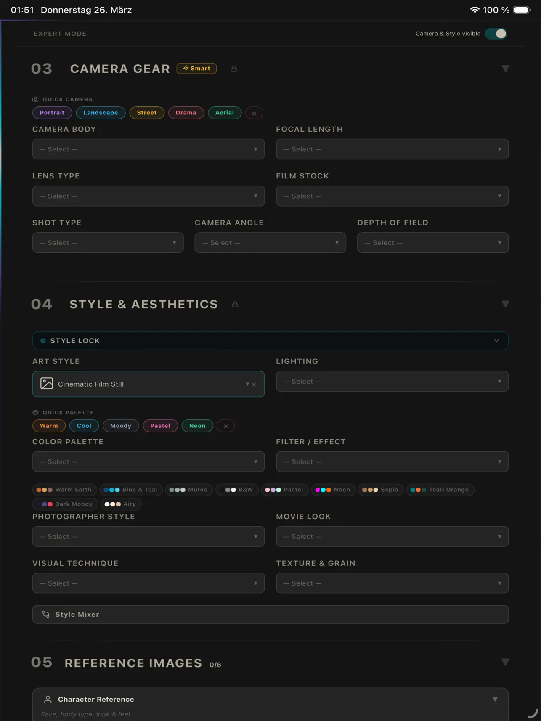
Task: Choose the Airy color swatch
Action: [121, 504]
